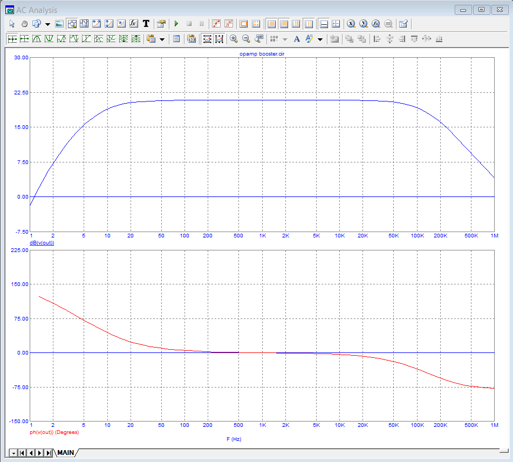Click the landscape picture graphic icon
The image size is (513, 462).
pos(59,24)
